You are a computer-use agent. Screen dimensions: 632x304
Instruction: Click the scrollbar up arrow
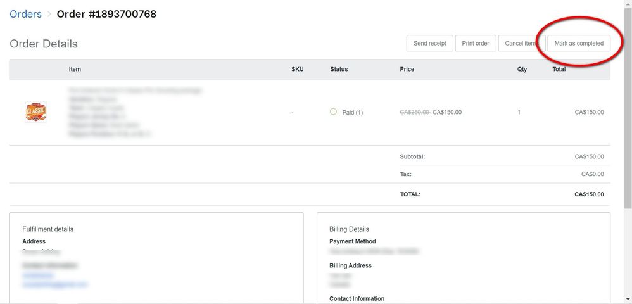click(x=628, y=3)
